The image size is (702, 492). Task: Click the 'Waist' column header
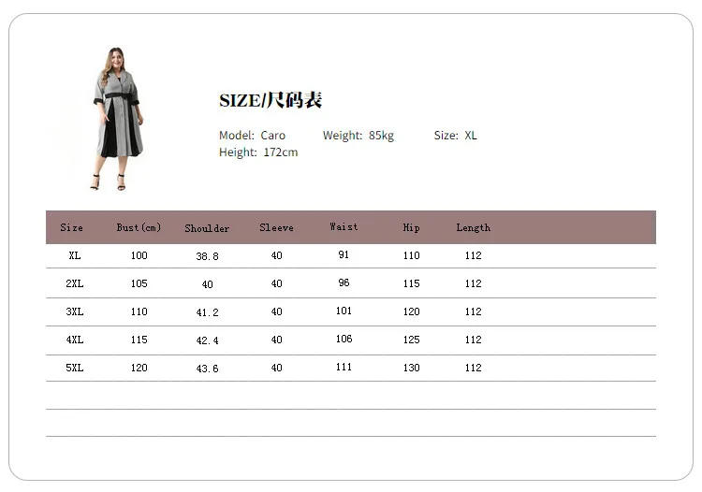[x=344, y=226]
